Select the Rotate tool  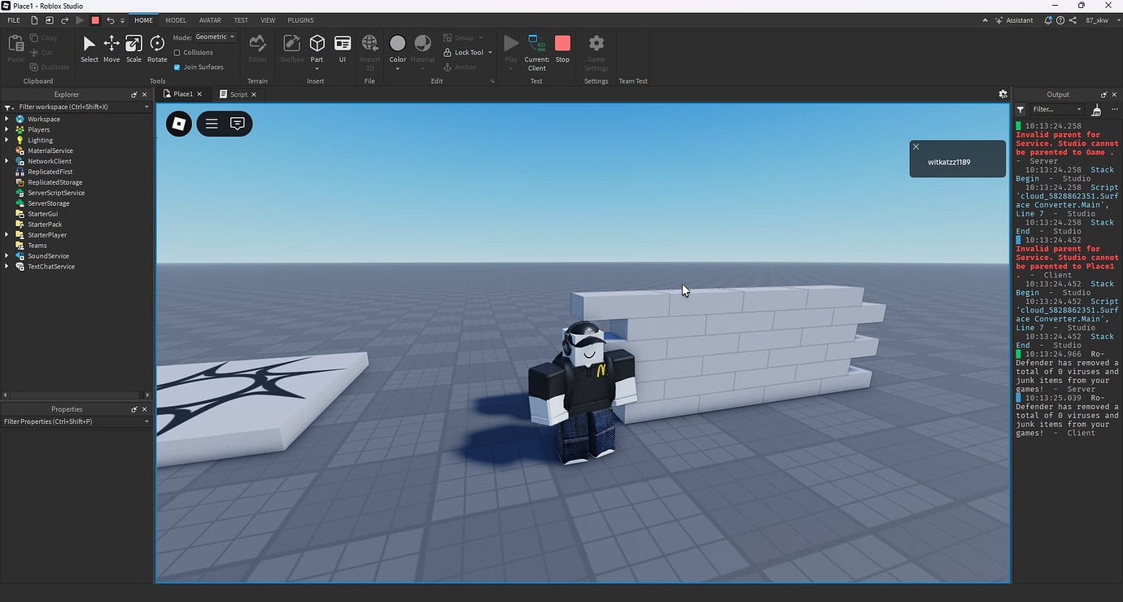point(156,49)
